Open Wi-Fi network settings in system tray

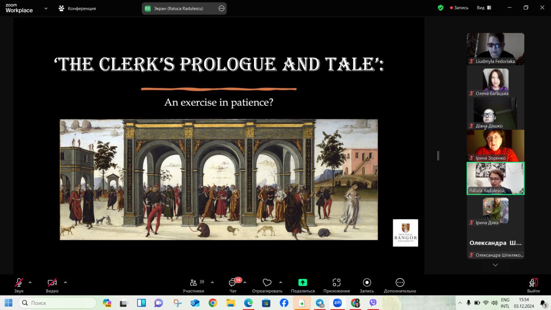[x=486, y=303]
